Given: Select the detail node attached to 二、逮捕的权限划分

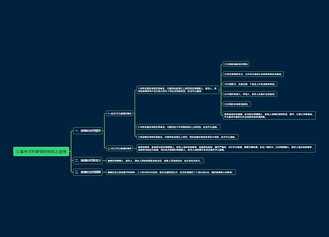Looking at the screenshot, I should (x=155, y=161).
